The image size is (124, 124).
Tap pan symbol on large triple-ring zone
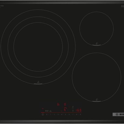[x=38, y=82]
